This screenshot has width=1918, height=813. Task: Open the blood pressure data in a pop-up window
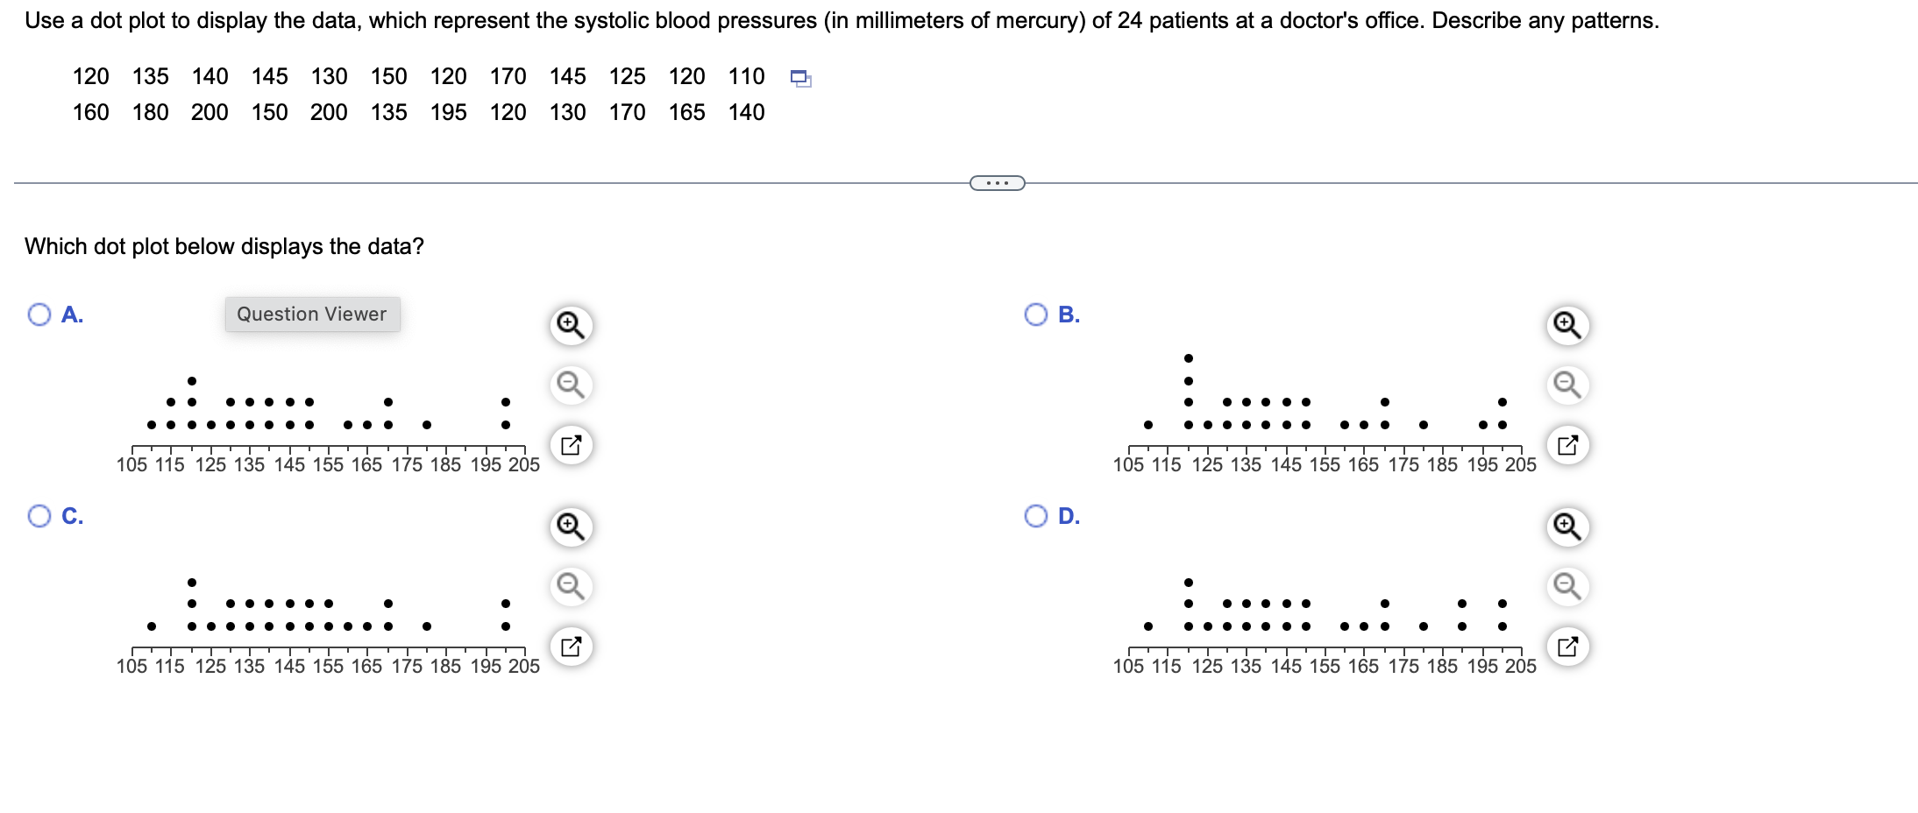800,78
